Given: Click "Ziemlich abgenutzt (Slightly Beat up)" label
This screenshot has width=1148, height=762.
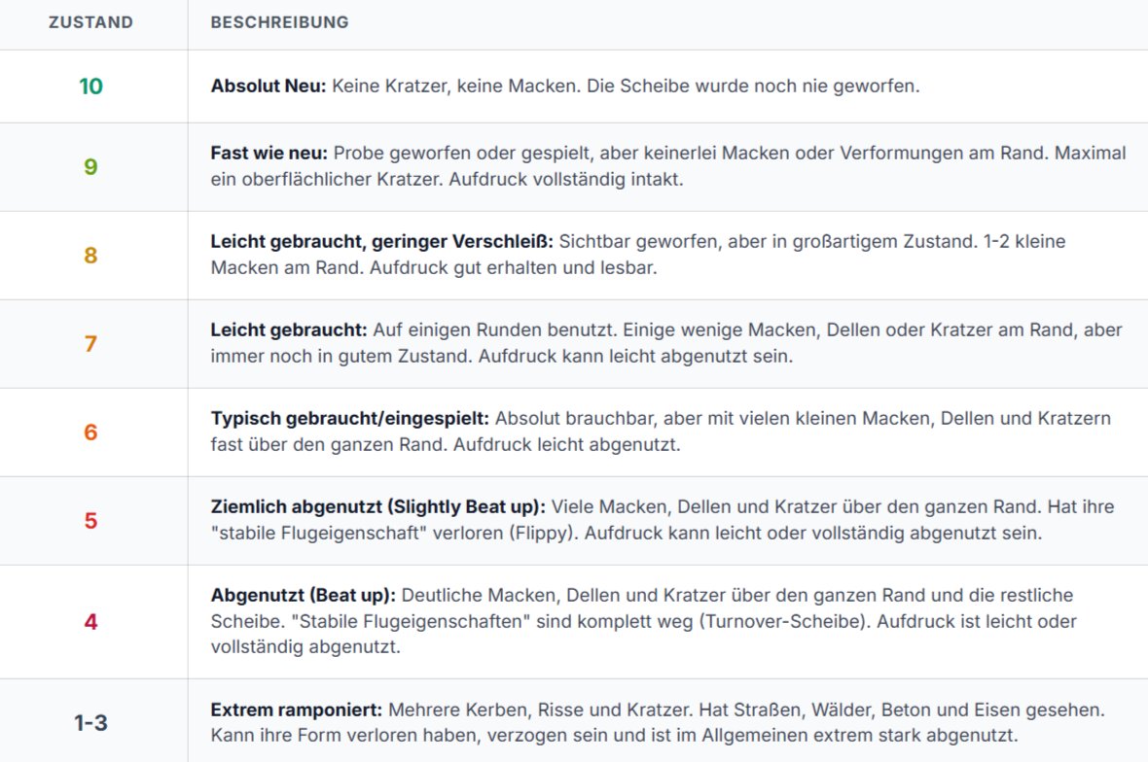Looking at the screenshot, I should [x=380, y=507].
